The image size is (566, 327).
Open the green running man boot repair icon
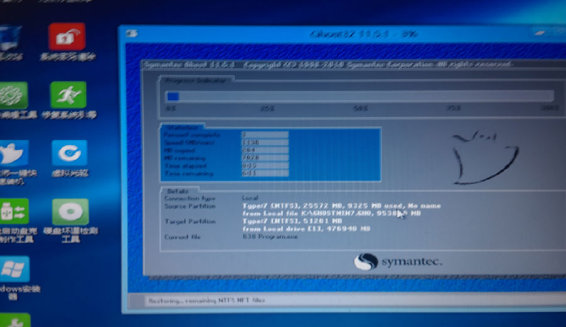68,95
